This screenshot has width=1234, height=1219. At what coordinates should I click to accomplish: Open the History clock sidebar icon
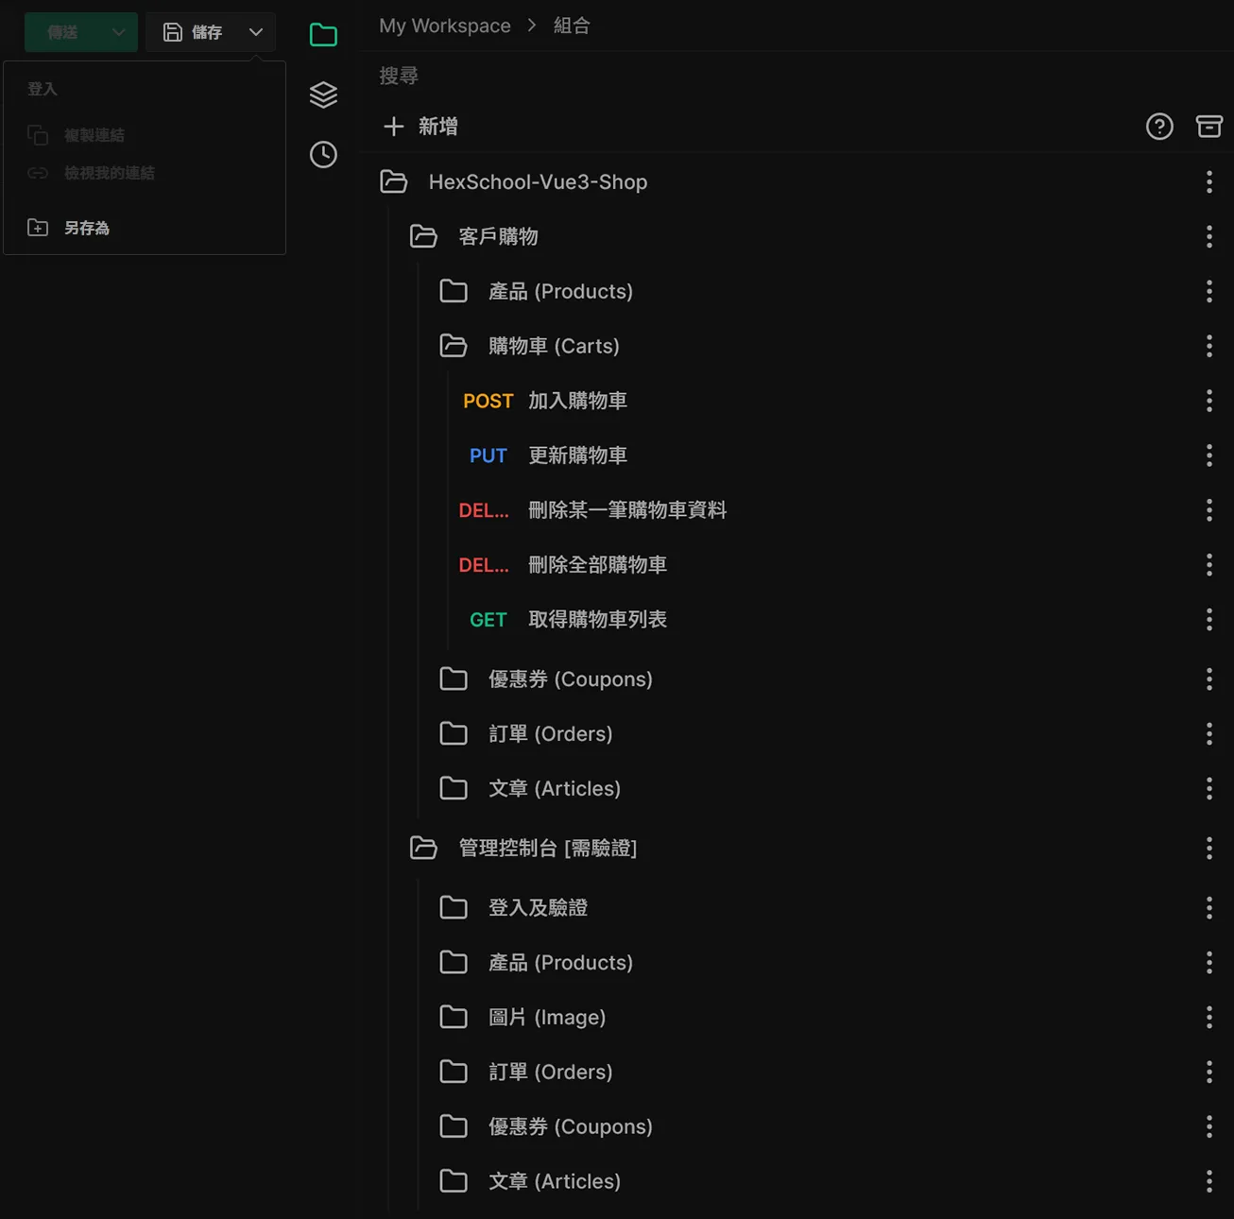coord(323,155)
